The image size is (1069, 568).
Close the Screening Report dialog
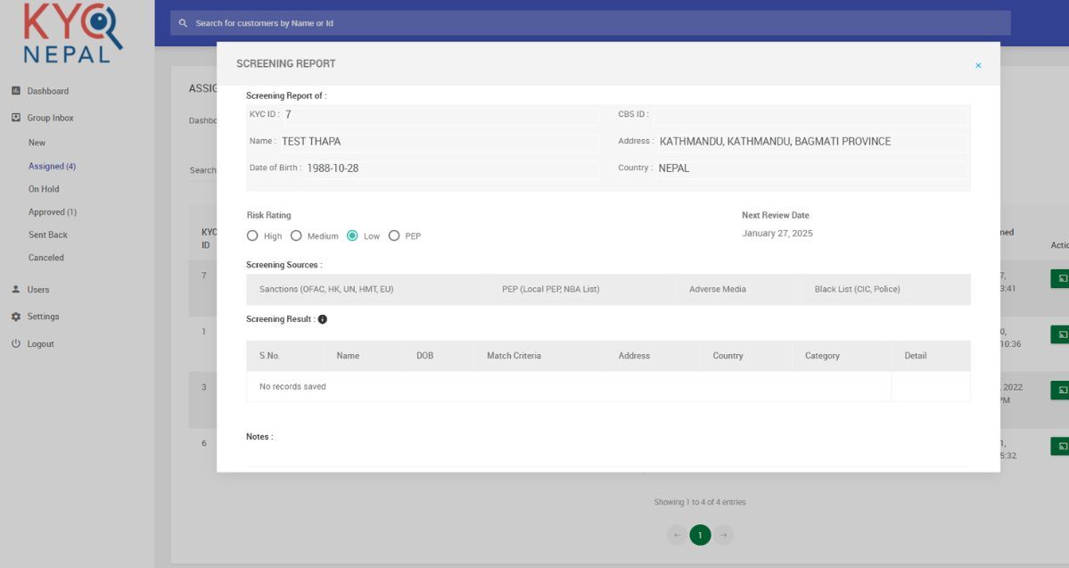point(978,65)
